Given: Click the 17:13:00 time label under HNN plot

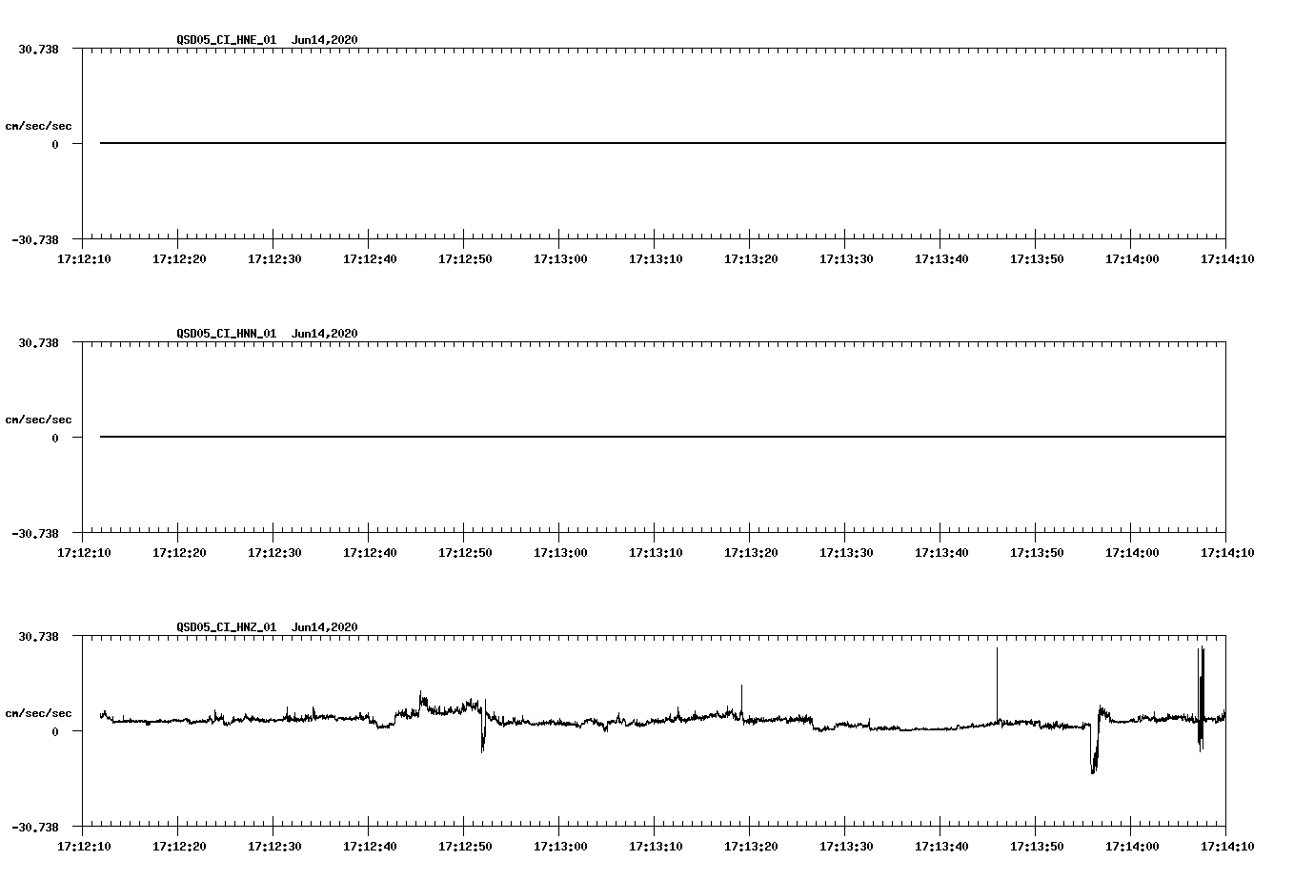Looking at the screenshot, I should (x=560, y=552).
